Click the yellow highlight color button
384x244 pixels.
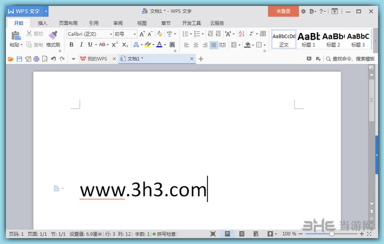coord(148,44)
